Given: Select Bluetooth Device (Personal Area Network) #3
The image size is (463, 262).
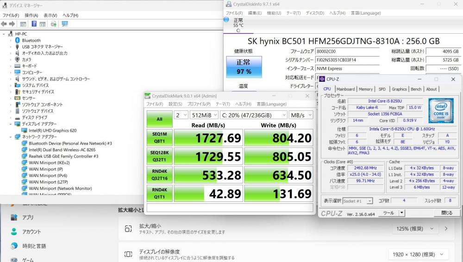Looking at the screenshot, I should coord(70,143).
